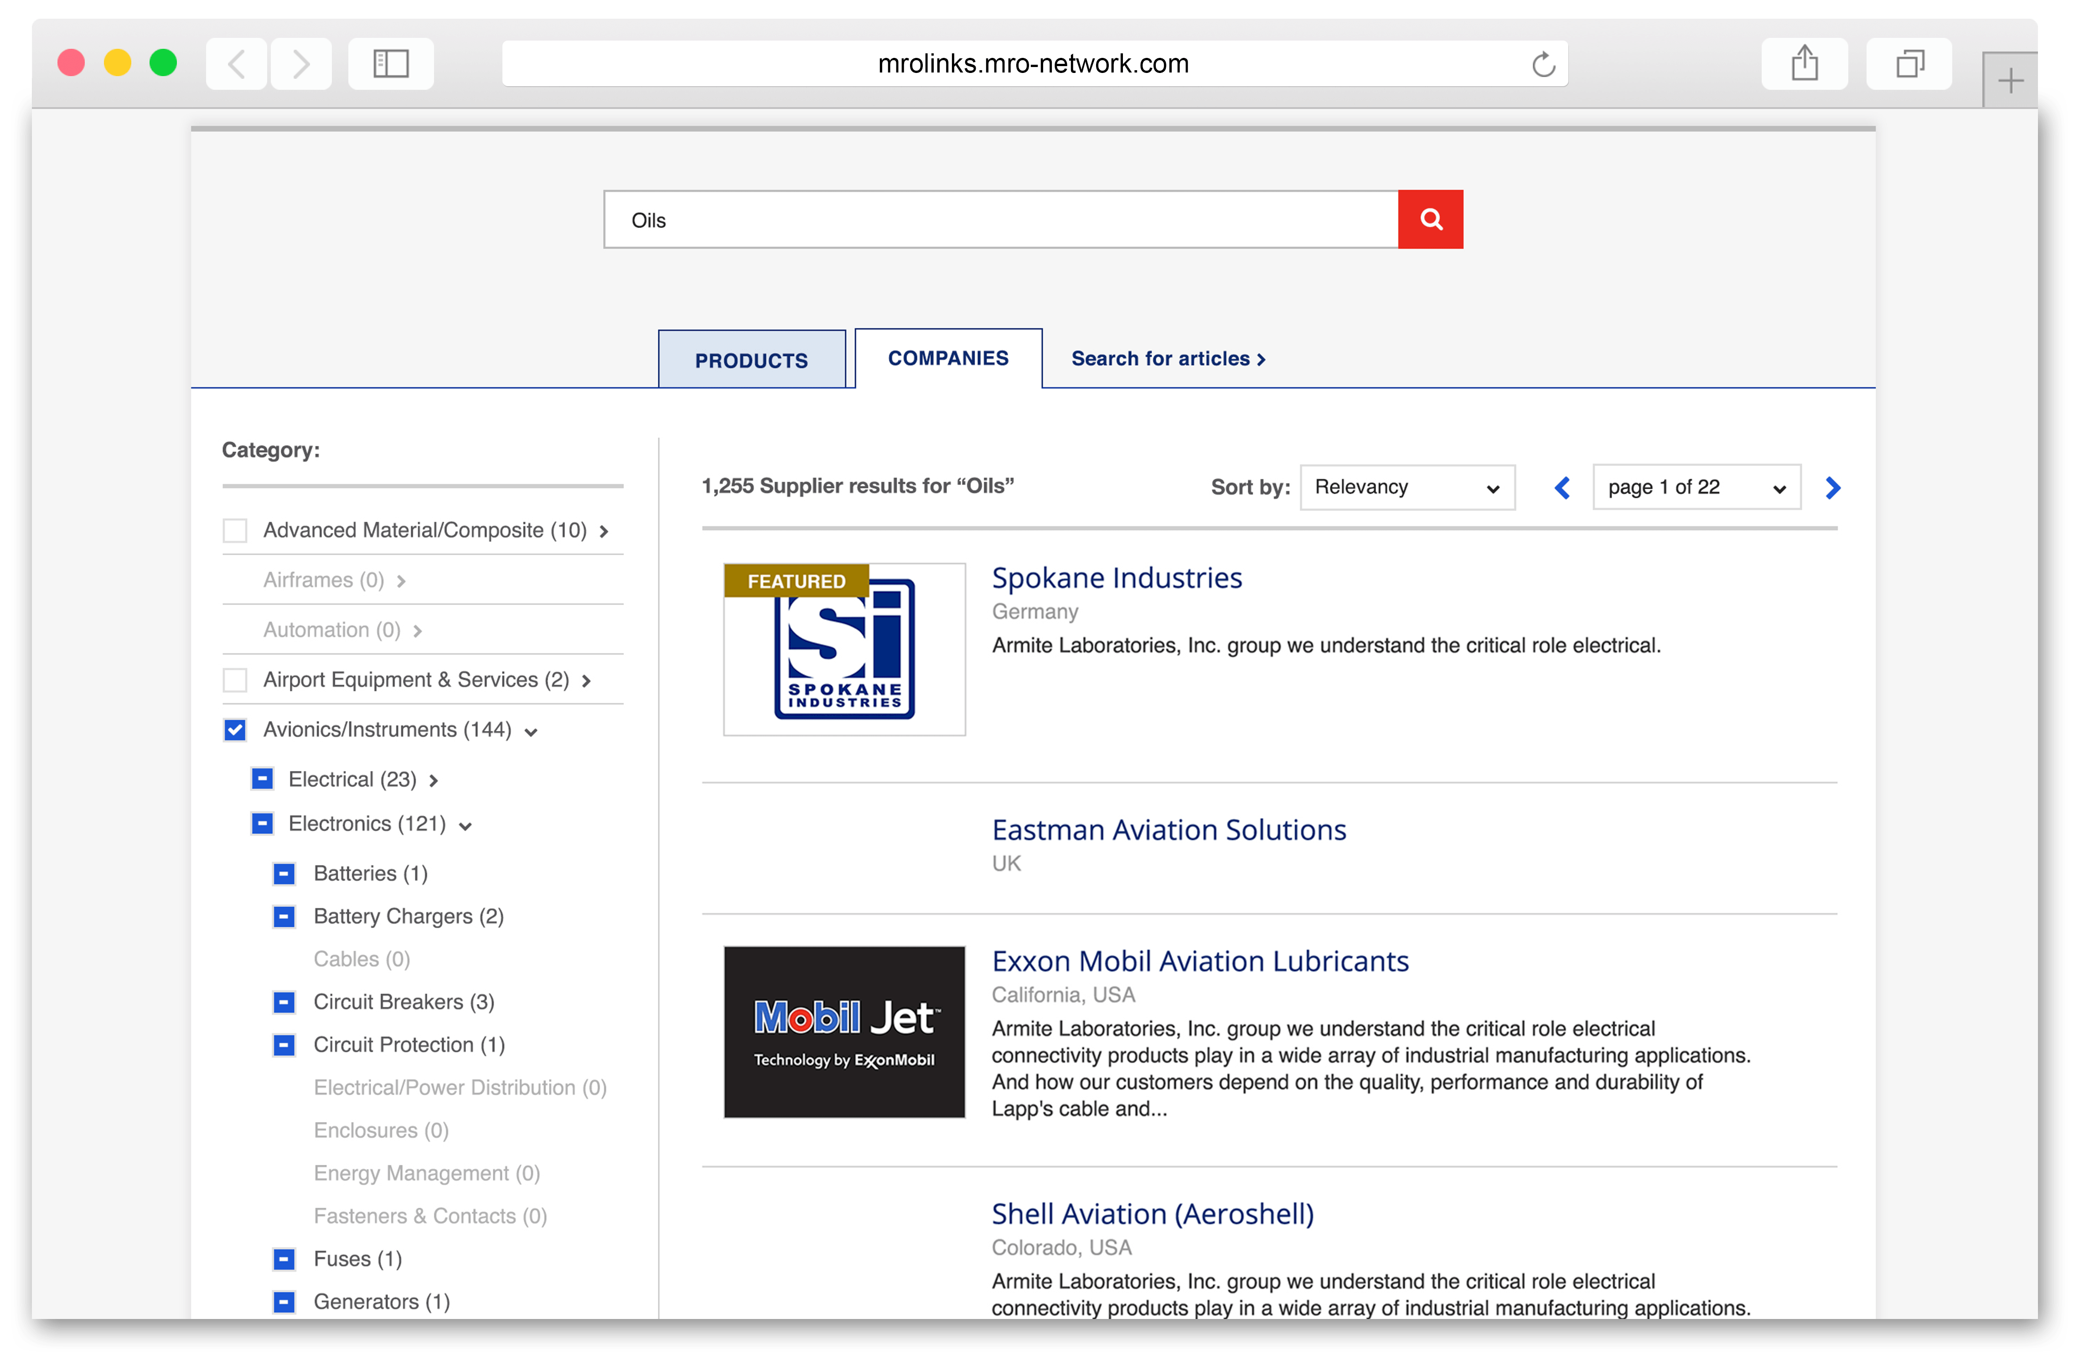Collapse the Electronics (121) chevron
The height and width of the screenshot is (1355, 2079).
465,826
